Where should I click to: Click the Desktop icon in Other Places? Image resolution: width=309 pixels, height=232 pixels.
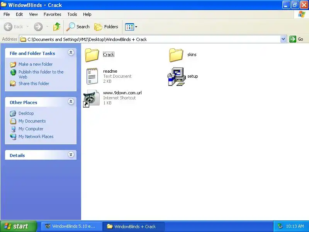pyautogui.click(x=13, y=113)
